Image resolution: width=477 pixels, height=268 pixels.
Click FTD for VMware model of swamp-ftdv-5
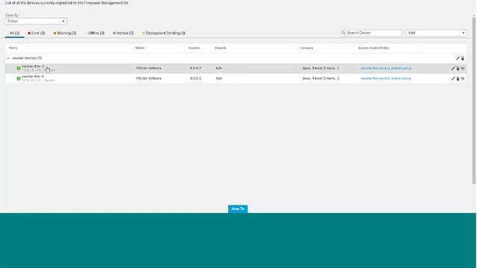click(x=149, y=78)
